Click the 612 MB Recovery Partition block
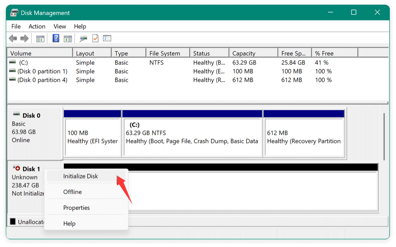 point(304,136)
